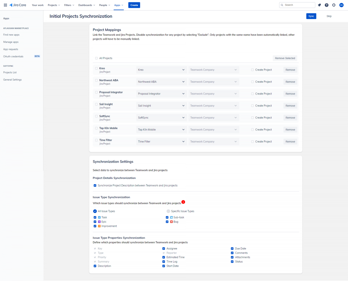Screen dimensions: 348x281
Task: Click the Bug issue type icon
Action: click(x=171, y=222)
